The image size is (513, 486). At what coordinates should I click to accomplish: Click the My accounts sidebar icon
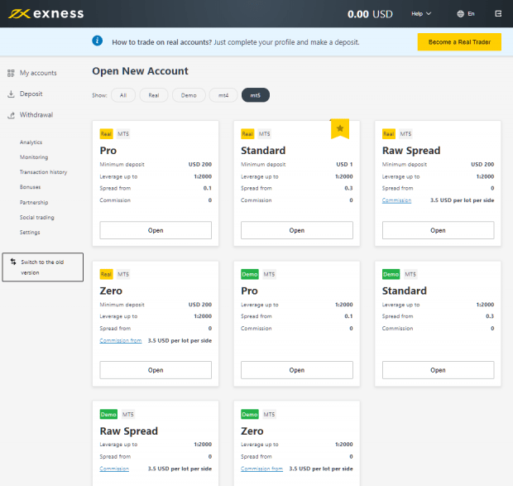point(11,73)
